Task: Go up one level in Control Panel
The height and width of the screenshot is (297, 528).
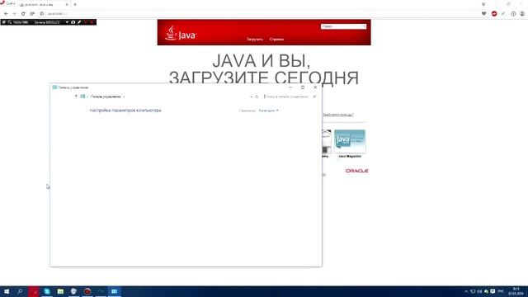Action: [76, 97]
